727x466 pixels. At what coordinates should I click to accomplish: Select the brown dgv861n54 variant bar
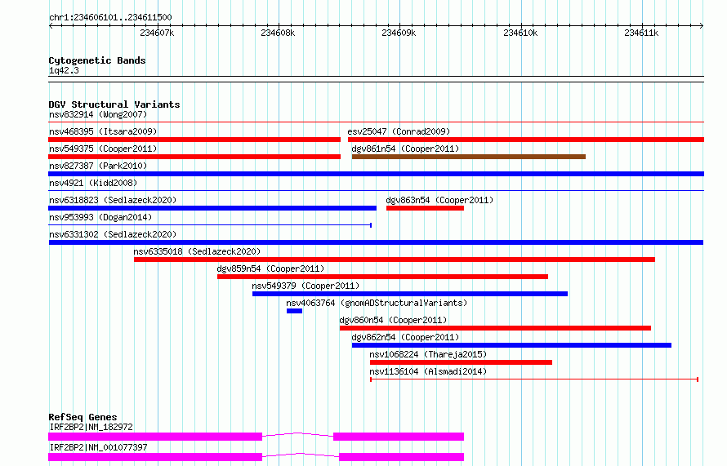(x=469, y=157)
